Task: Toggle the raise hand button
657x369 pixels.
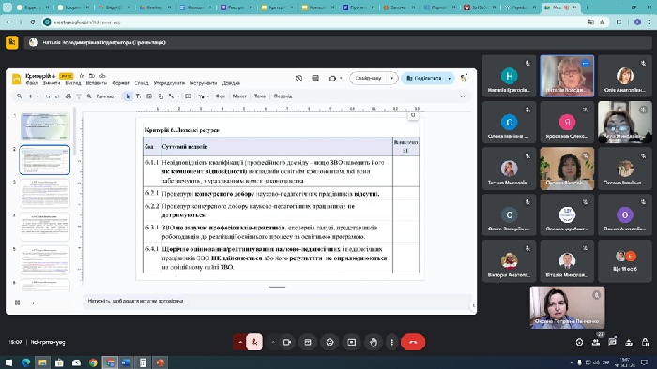Action: [x=374, y=342]
